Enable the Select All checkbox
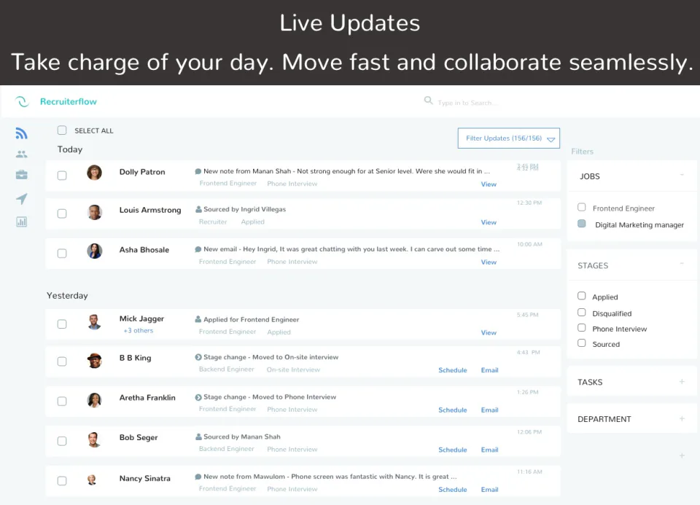This screenshot has height=505, width=700. pos(62,130)
